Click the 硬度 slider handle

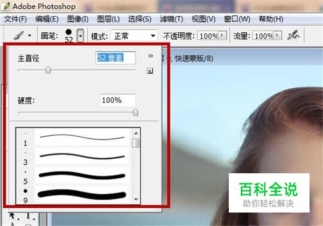[x=135, y=112]
